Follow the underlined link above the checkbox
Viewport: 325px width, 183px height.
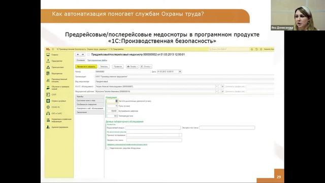pyautogui.click(x=127, y=144)
